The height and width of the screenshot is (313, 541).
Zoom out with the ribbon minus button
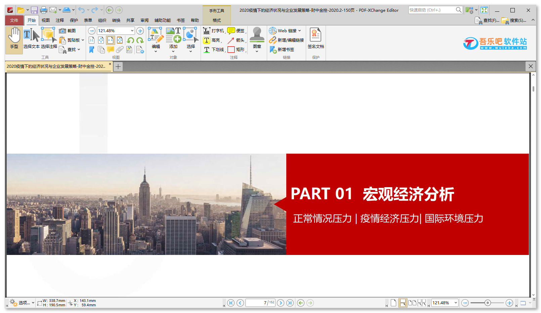point(92,31)
